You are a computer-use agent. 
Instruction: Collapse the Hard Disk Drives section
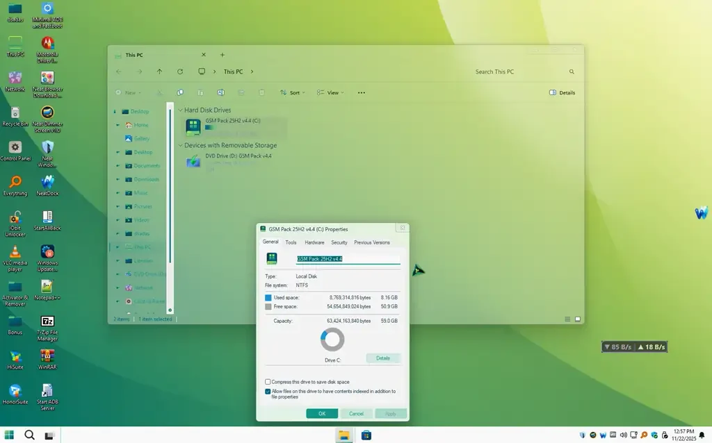tap(182, 110)
